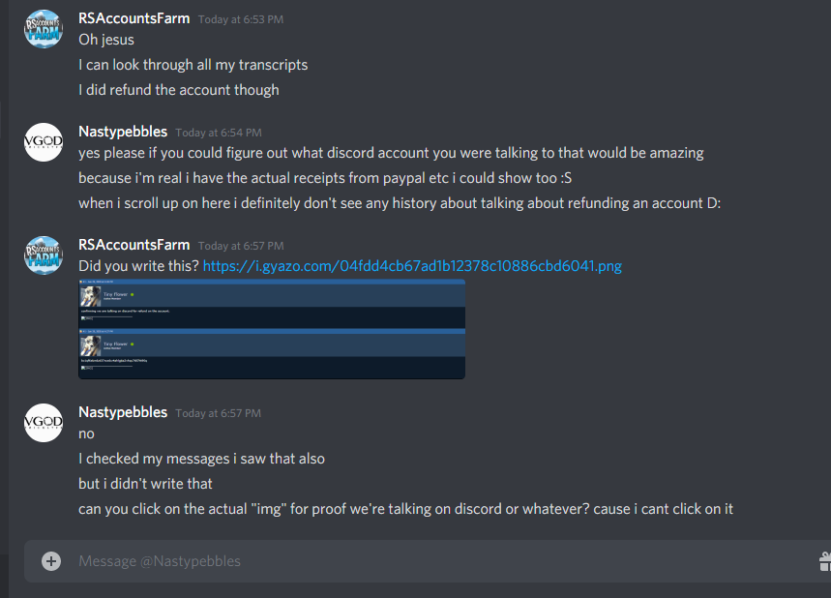Click the 'but i didn't write that' message
The height and width of the screenshot is (598, 831).
point(145,484)
